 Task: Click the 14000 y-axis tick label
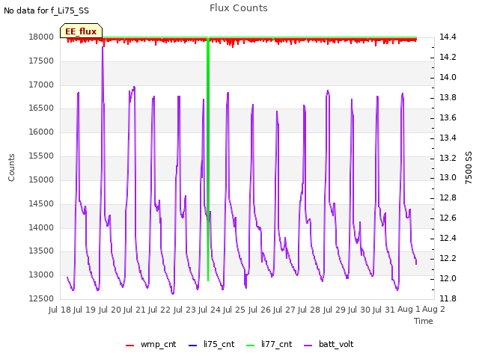41,227
